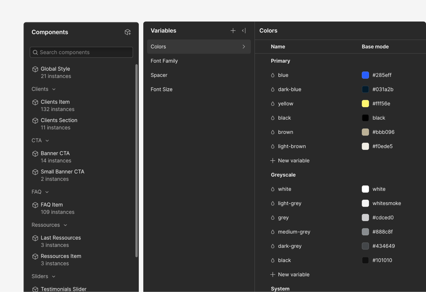The image size is (426, 292).
Task: Open the #285eff blue color swatch
Action: pos(366,75)
